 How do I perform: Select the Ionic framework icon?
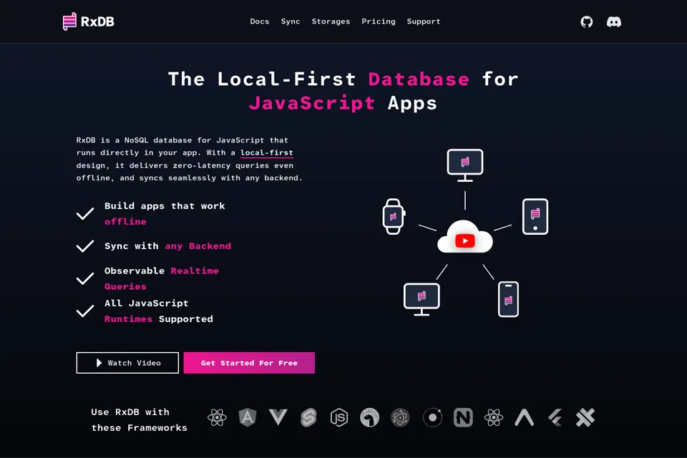click(x=432, y=417)
